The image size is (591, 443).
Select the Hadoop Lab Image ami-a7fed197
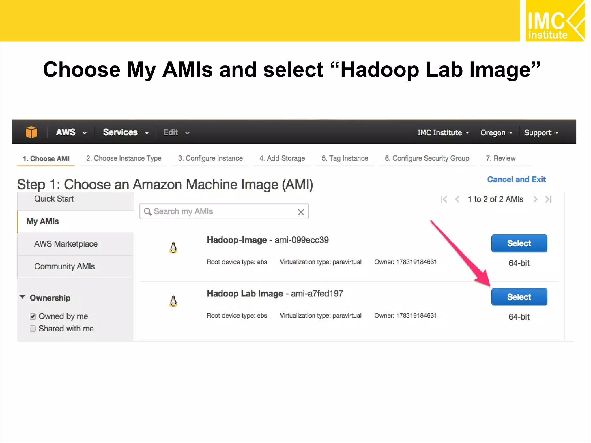click(519, 297)
